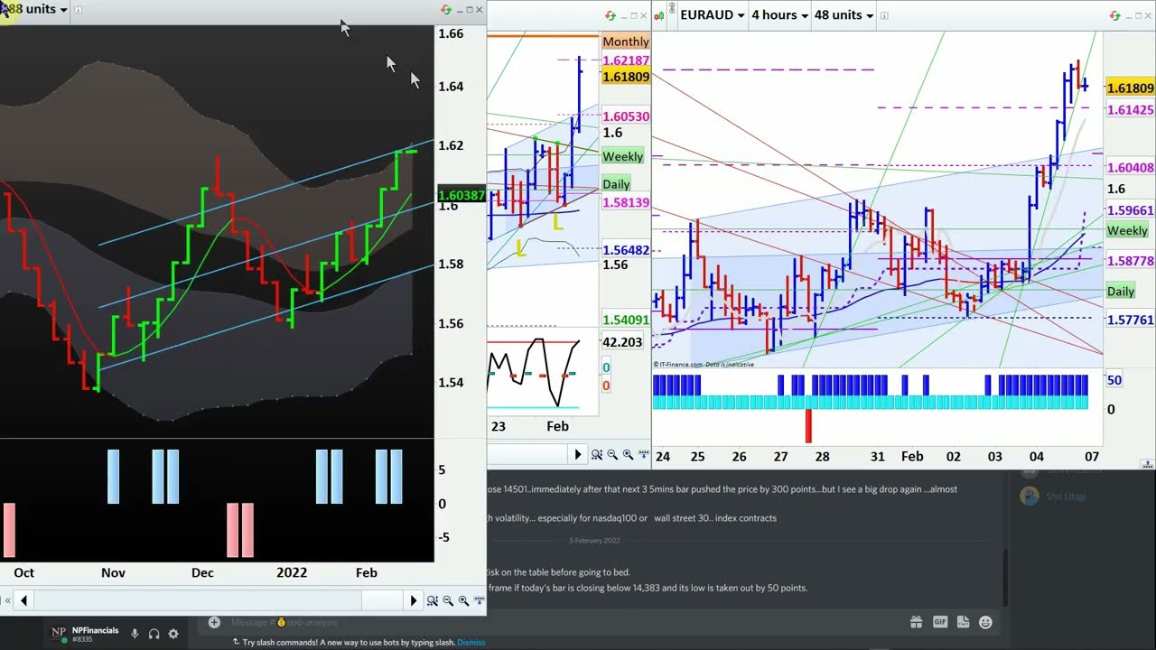Click the green 1.60387 price label on the left chart
This screenshot has height=650, width=1156.
(461, 195)
